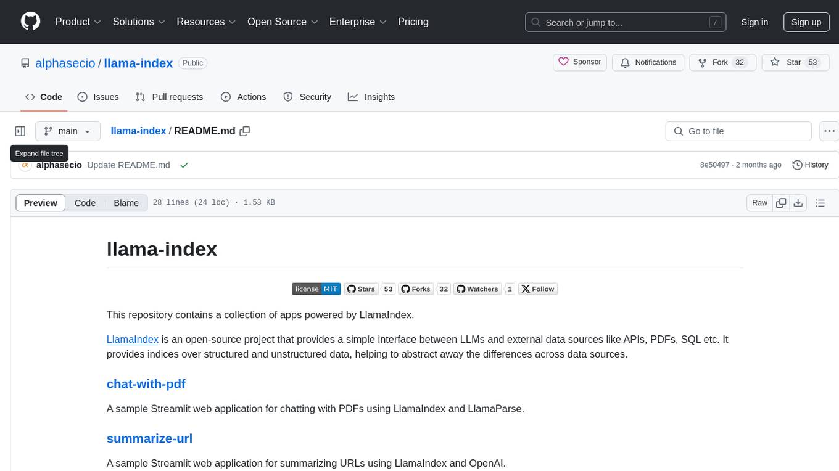Expand the Enterprise menu
The image size is (839, 471).
click(x=358, y=22)
